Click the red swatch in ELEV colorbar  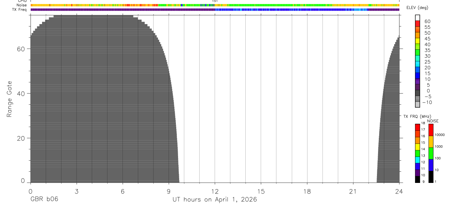click(x=418, y=23)
